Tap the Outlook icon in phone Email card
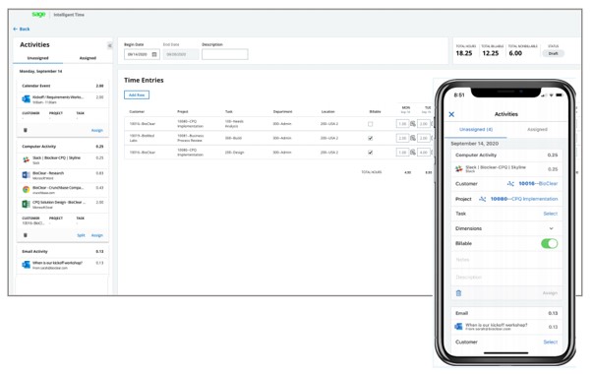592x374 pixels. pyautogui.click(x=458, y=327)
